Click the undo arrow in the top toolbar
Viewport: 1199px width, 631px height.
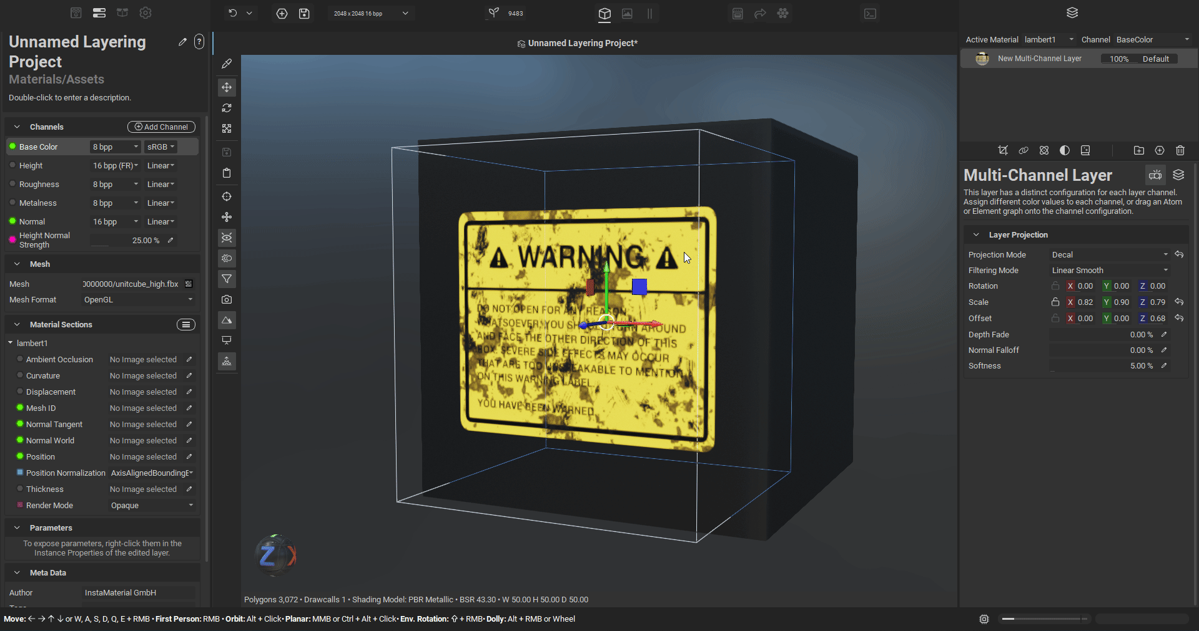[x=233, y=13]
